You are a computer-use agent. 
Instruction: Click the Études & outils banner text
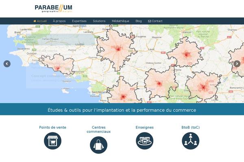122,110
